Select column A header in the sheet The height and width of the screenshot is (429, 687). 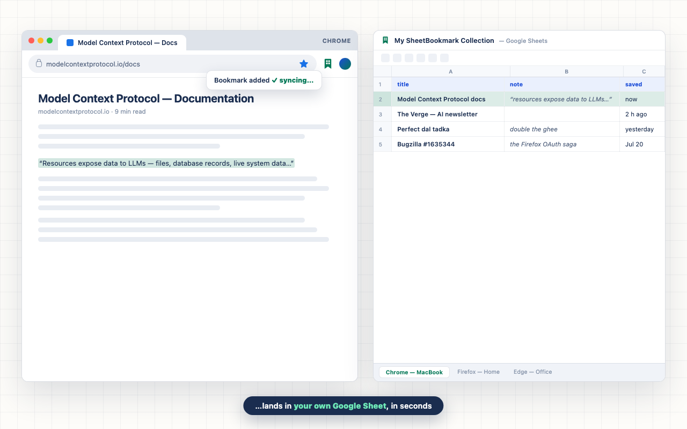tap(450, 71)
